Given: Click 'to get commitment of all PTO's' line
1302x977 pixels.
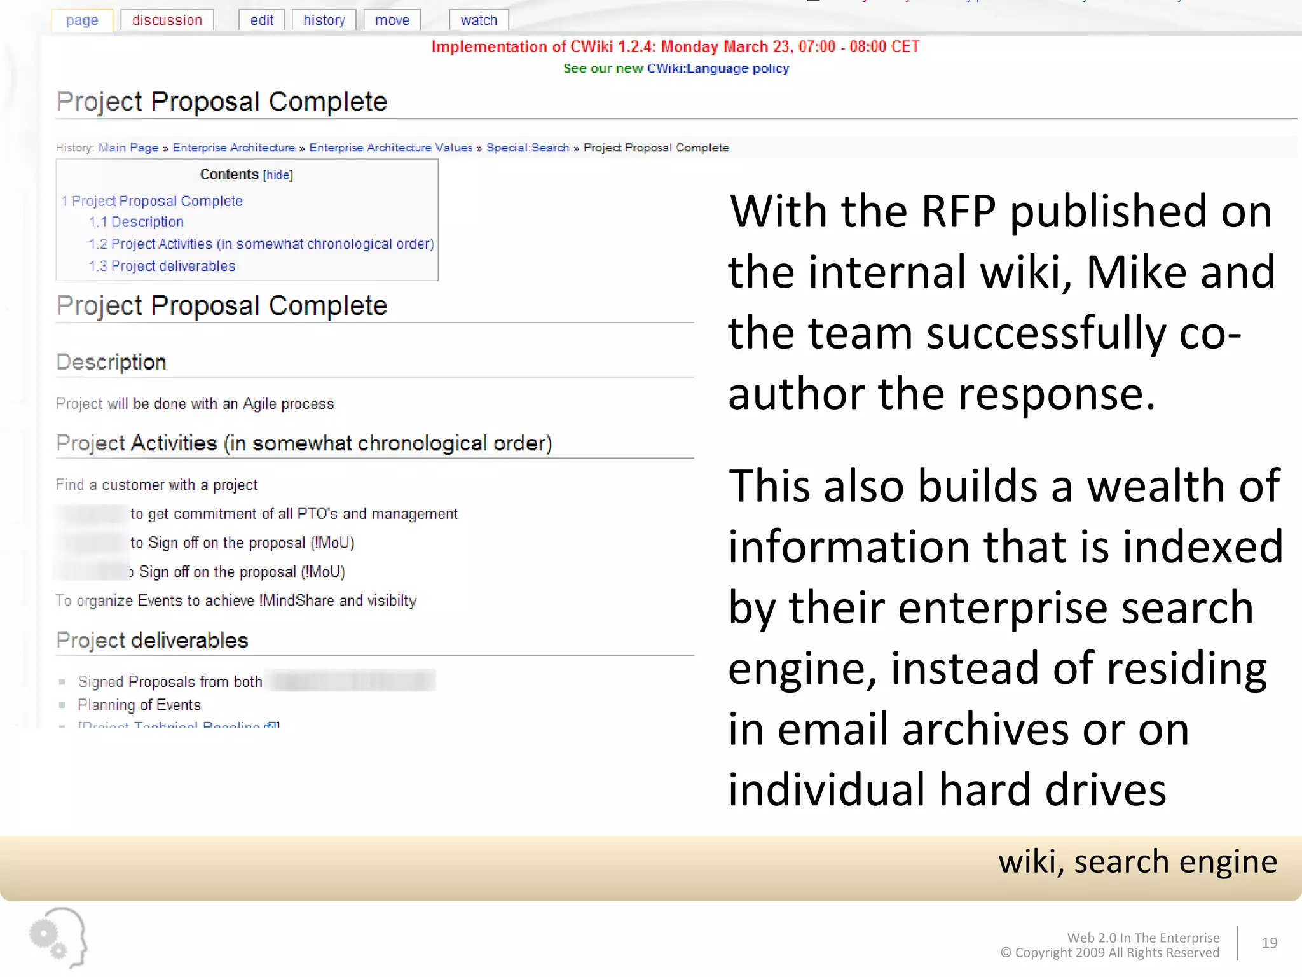Looking at the screenshot, I should (x=294, y=514).
